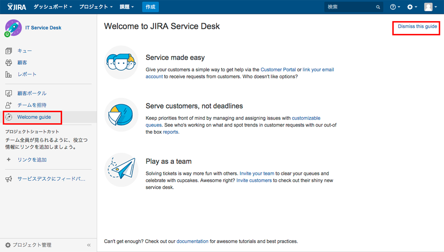Focus the 検索 search field
Viewport: 444px width, 252px height.
[x=353, y=7]
